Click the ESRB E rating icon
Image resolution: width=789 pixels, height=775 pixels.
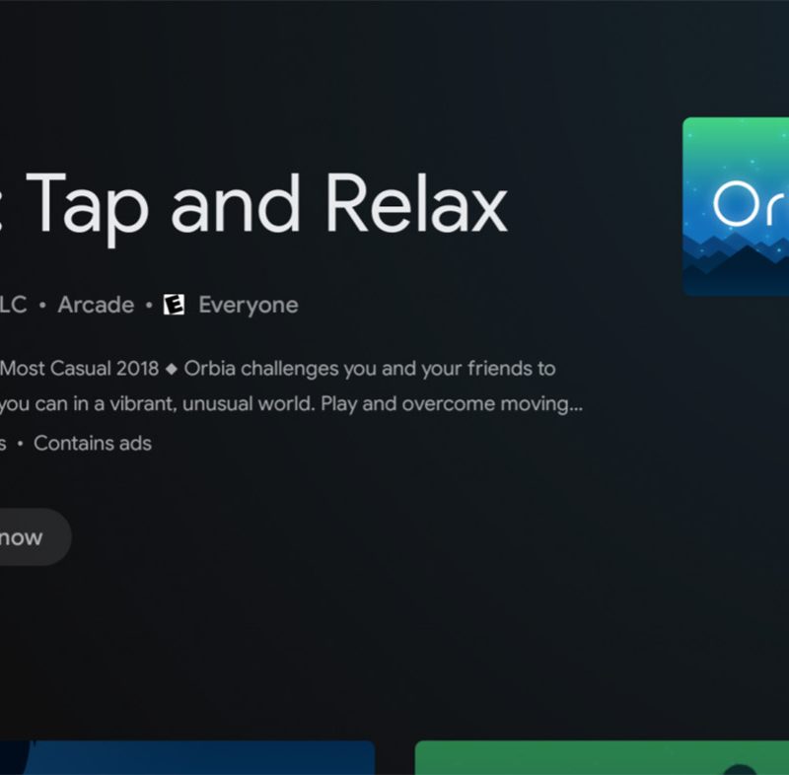[175, 305]
